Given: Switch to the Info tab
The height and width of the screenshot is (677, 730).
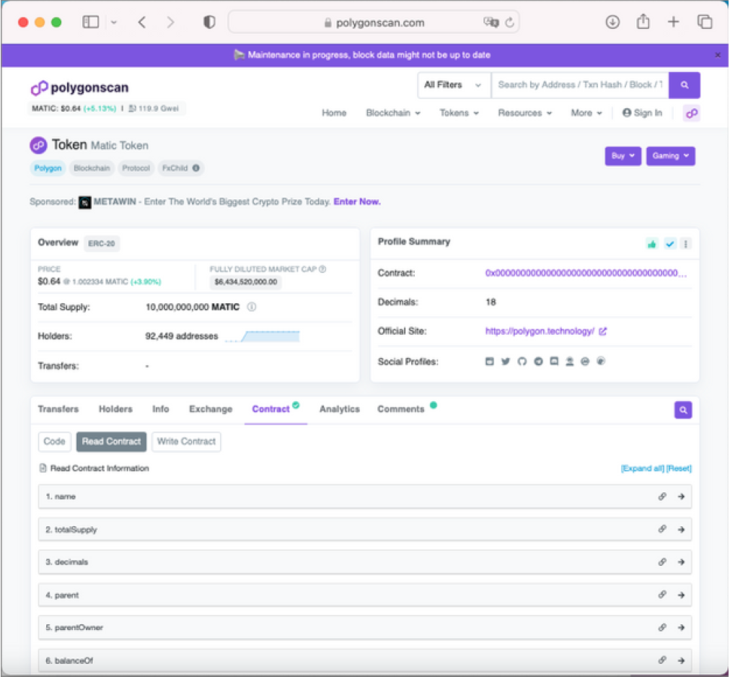Looking at the screenshot, I should coord(161,409).
